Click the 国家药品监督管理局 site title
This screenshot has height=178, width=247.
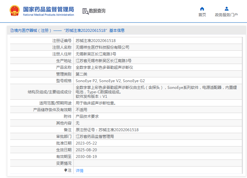[x=48, y=9]
